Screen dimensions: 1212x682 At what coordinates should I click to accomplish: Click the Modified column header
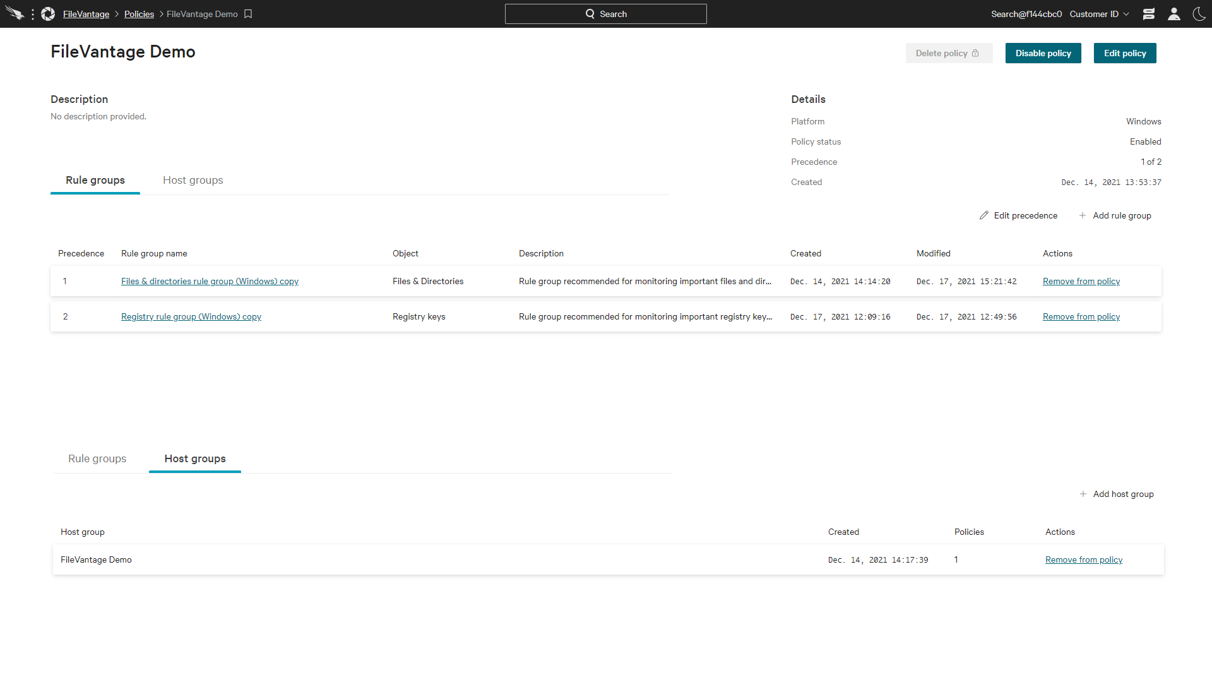(933, 253)
